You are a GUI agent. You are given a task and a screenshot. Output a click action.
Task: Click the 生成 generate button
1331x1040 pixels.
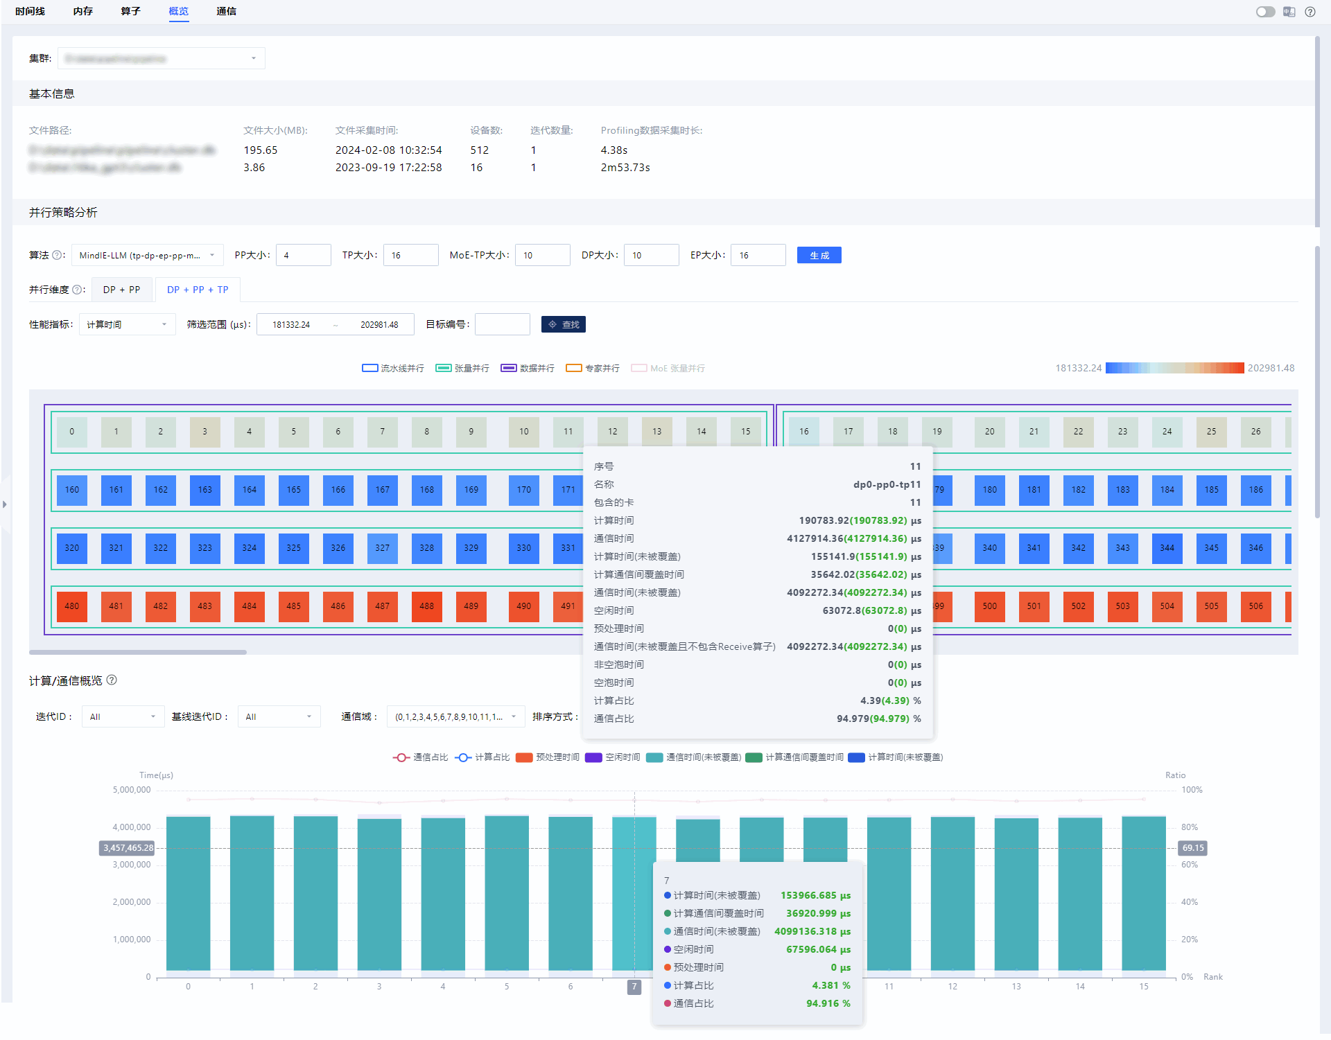(x=819, y=255)
